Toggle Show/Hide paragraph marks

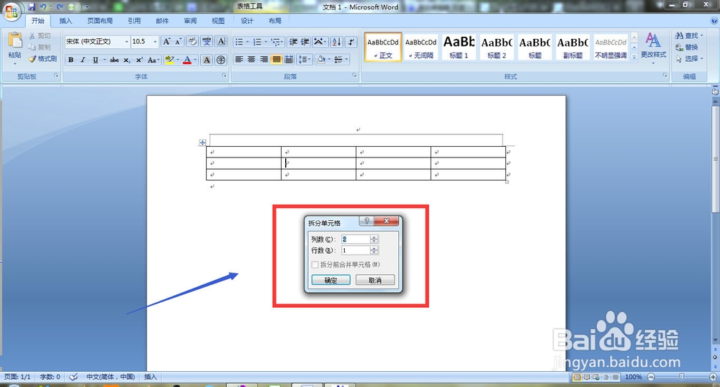351,42
